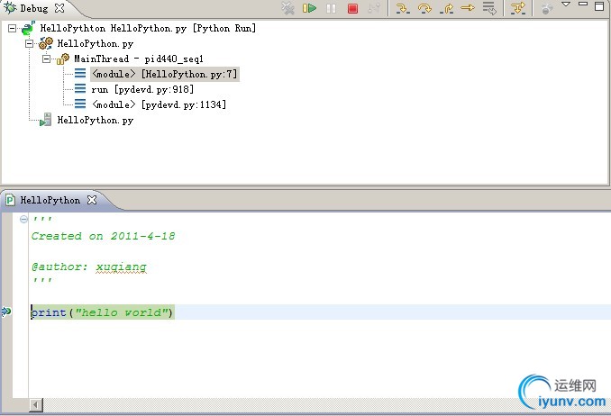Click Drop to Frame icon
Viewport: 611px width, 416px height.
tap(489, 8)
